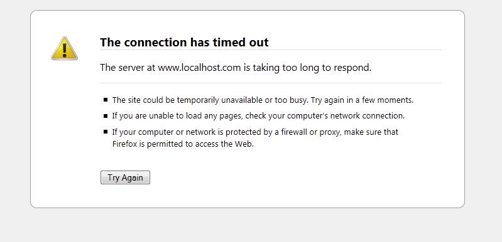Click the 'The connection has timed out' heading
This screenshot has width=502, height=242.
pos(184,42)
